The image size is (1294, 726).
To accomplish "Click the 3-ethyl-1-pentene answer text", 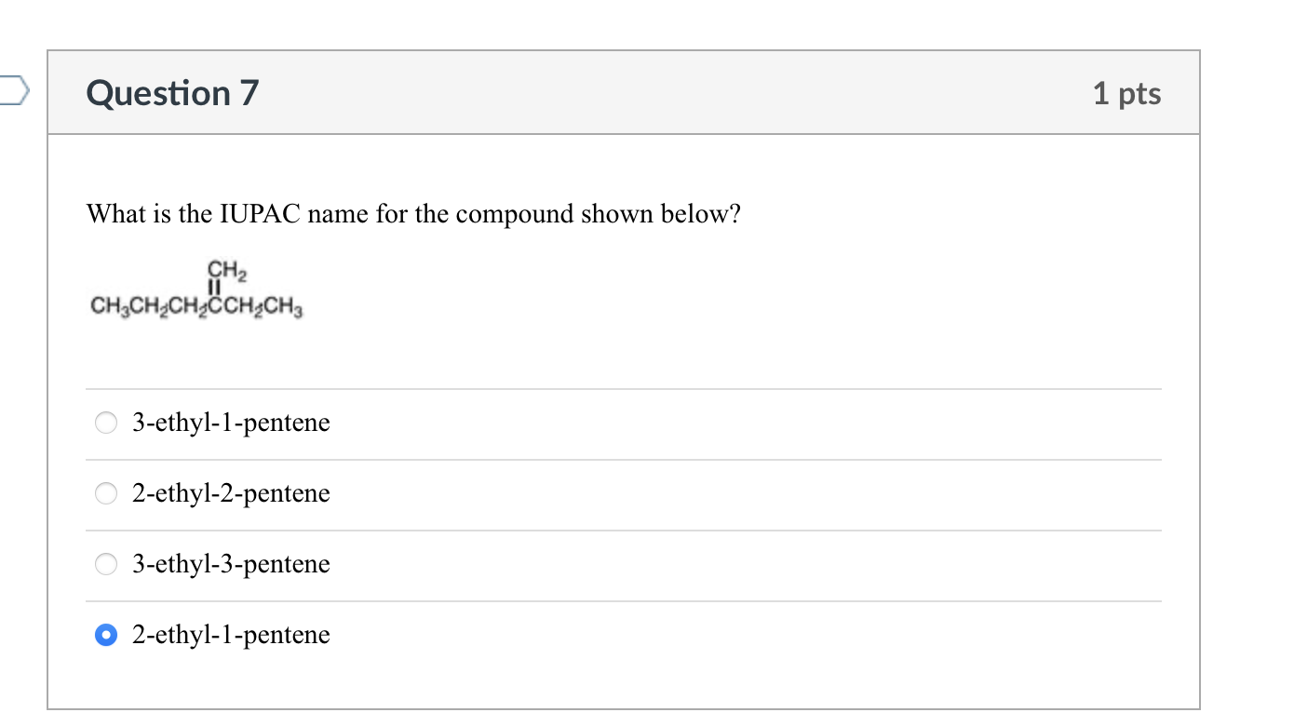I will (231, 423).
